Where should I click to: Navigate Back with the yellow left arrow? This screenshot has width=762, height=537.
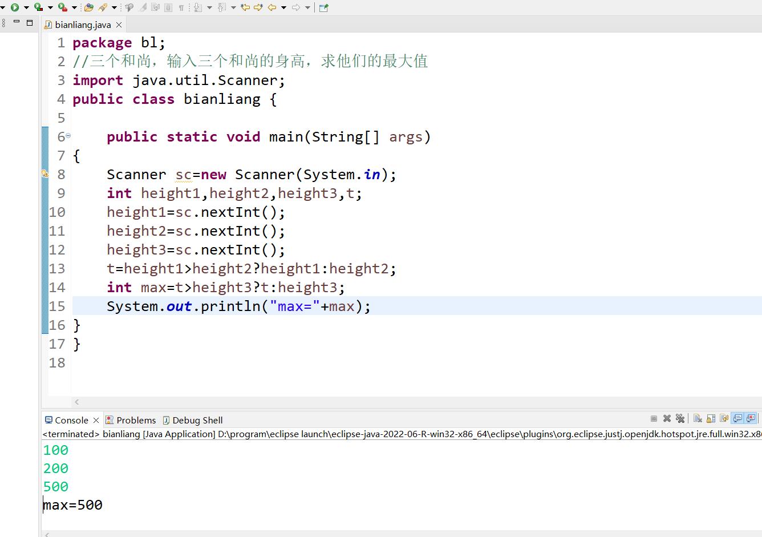(x=272, y=7)
